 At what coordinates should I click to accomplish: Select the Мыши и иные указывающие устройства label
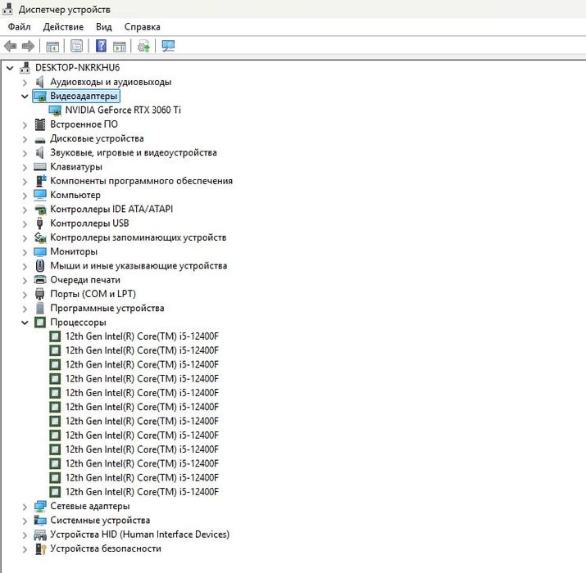click(x=139, y=266)
